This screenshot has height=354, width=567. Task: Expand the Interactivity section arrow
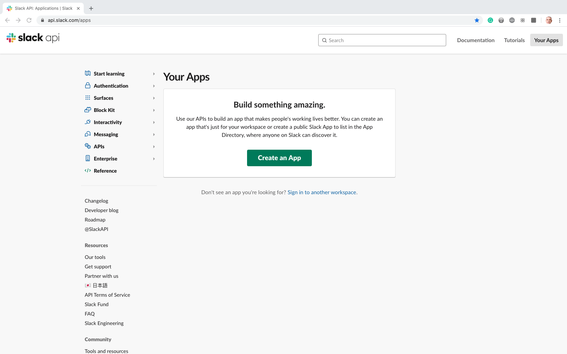(154, 122)
